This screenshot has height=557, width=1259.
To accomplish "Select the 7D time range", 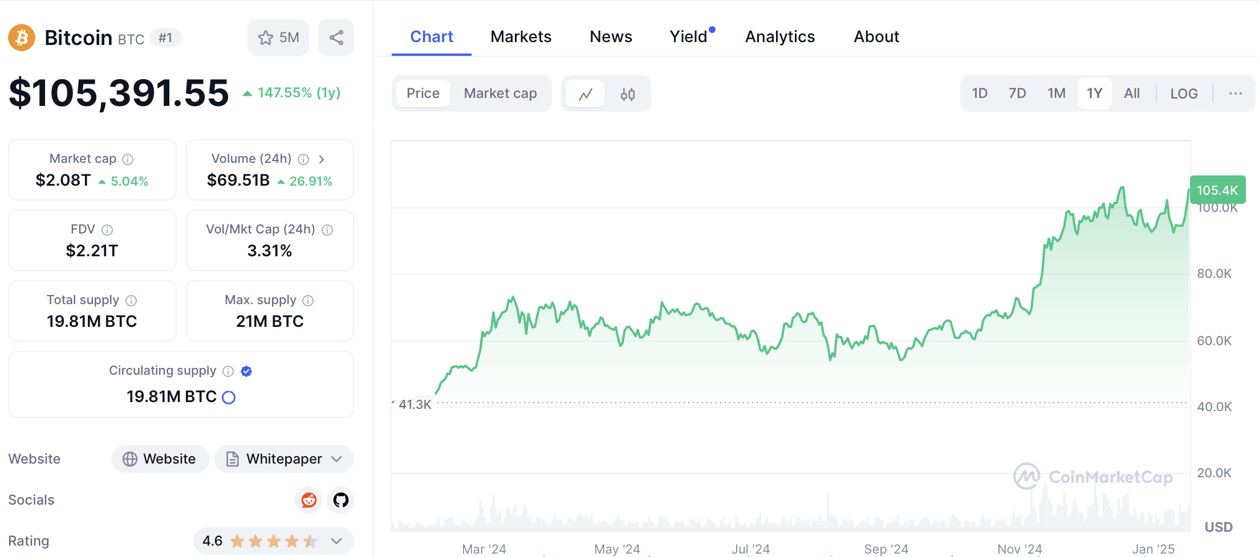I will click(1017, 93).
